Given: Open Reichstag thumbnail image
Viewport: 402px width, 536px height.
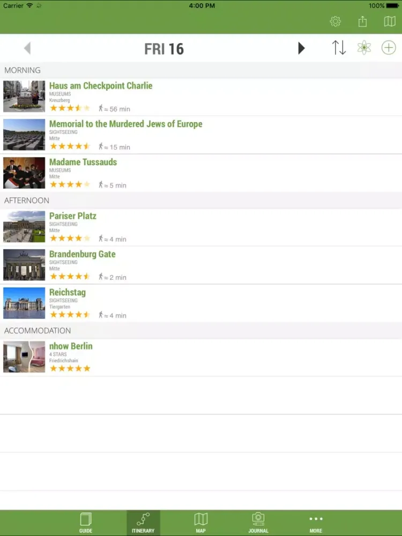Looking at the screenshot, I should (x=24, y=303).
